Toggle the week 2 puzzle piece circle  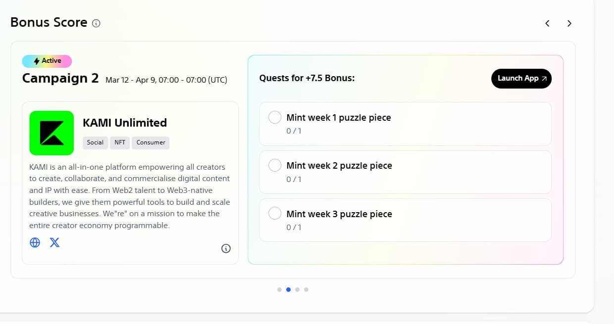click(275, 165)
